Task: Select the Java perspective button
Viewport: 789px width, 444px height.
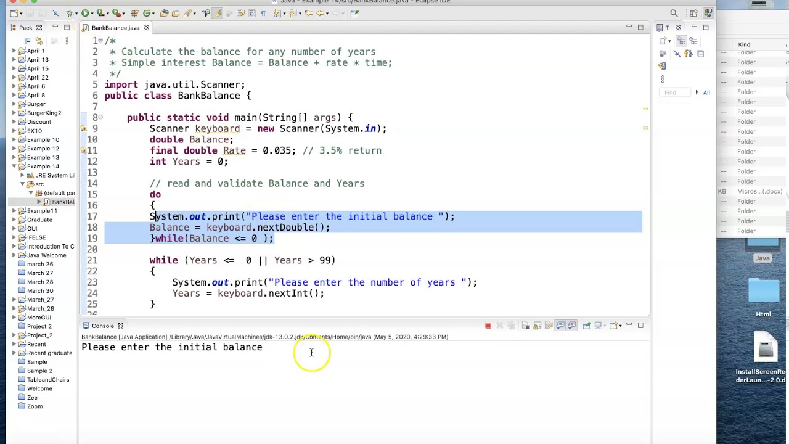Action: pyautogui.click(x=708, y=13)
